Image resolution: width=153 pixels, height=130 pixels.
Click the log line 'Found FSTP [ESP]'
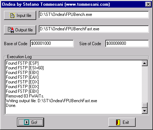tap(22, 63)
